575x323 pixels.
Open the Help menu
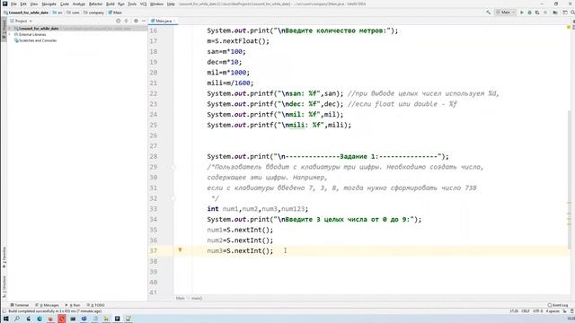point(171,4)
